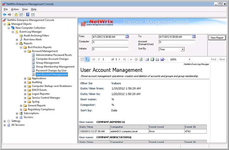The height and width of the screenshot is (150, 229).
Task: Refresh the report in the viewer toolbar
Action: click(141, 59)
